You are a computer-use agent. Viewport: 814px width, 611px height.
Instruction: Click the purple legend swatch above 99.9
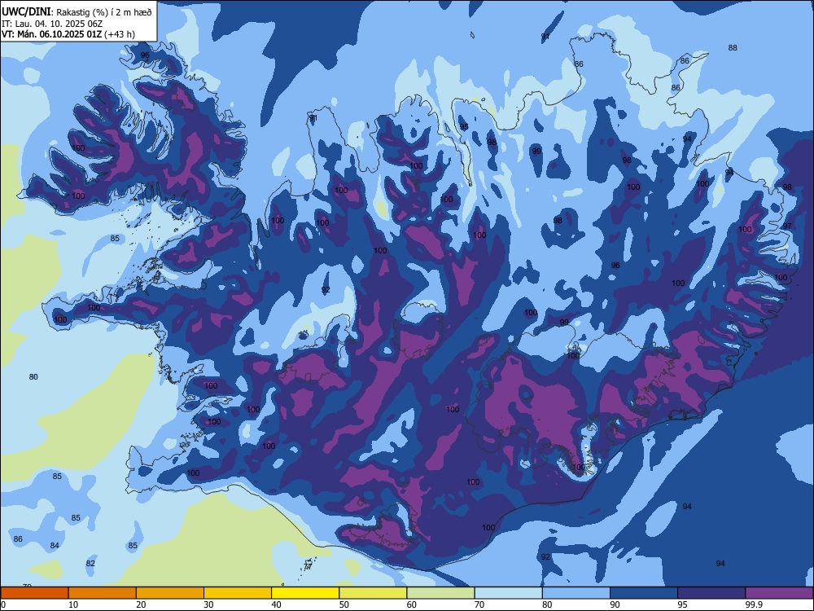pos(779,593)
